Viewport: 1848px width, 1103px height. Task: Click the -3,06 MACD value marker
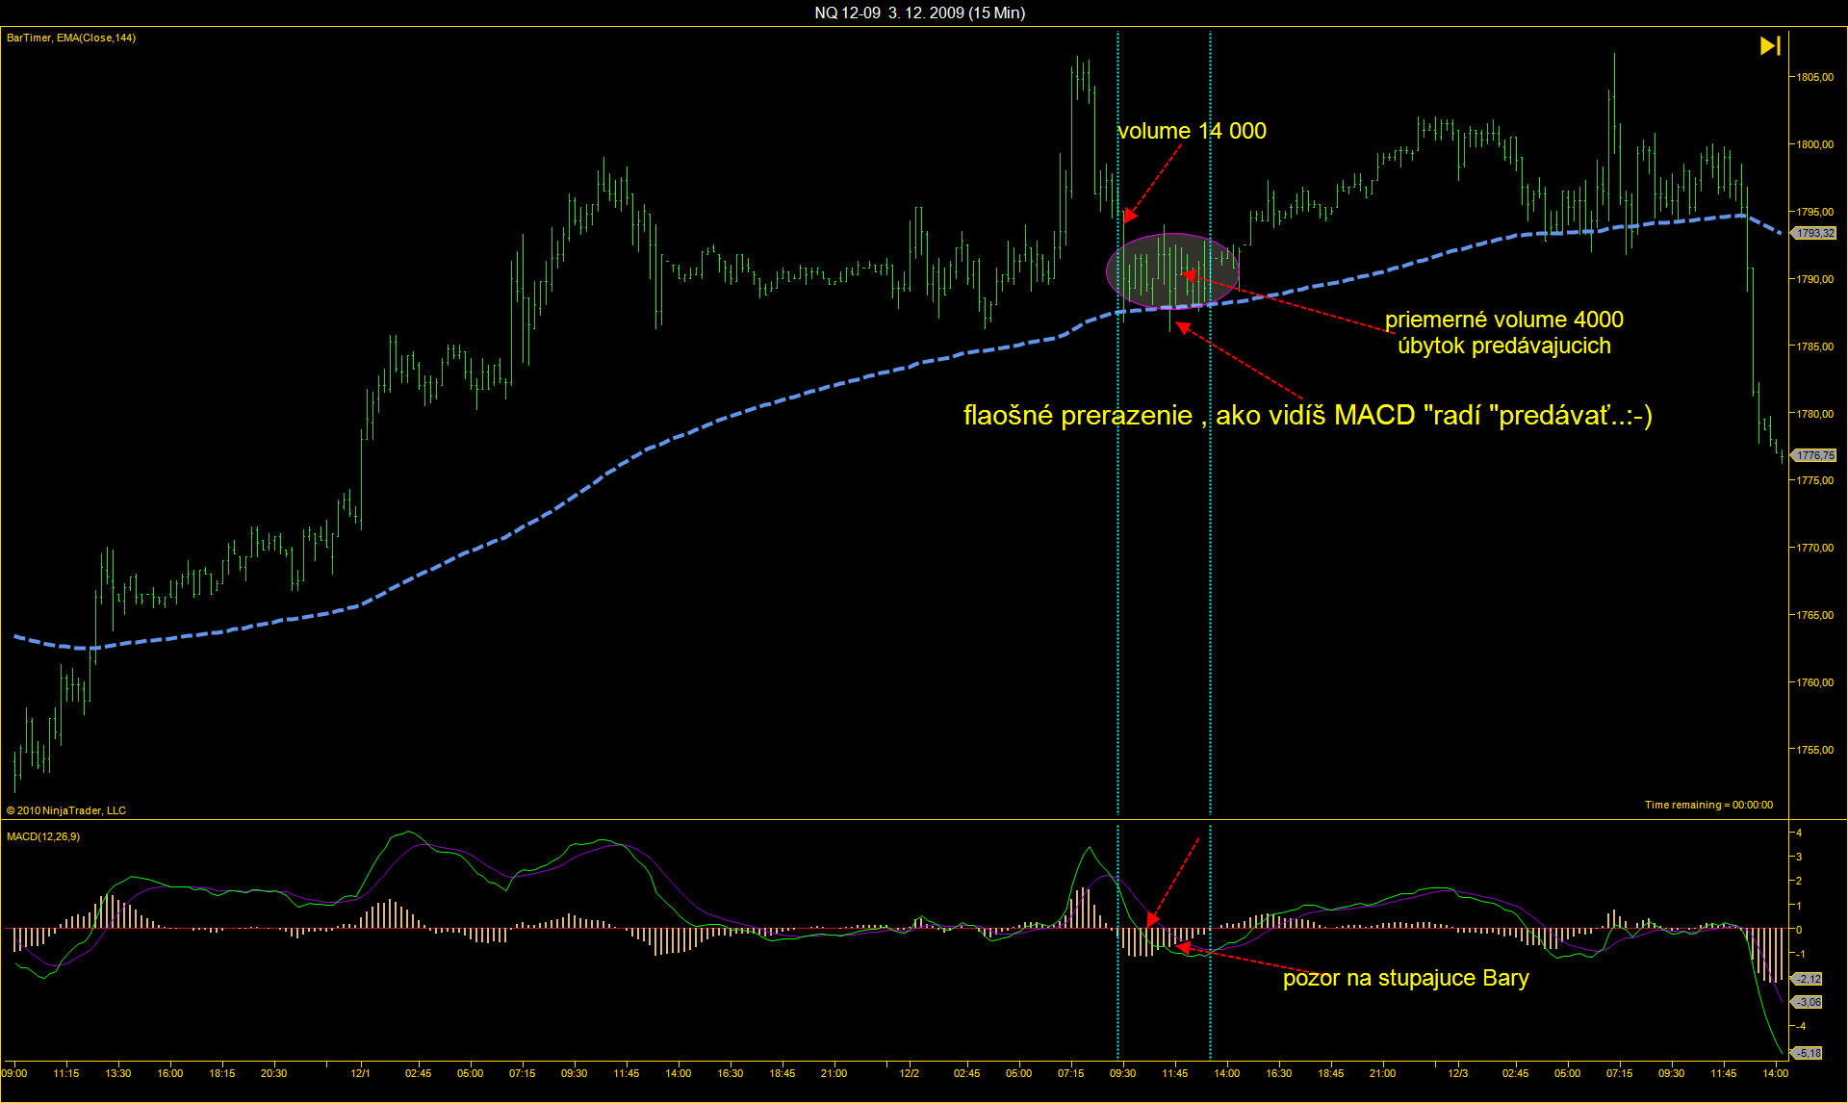tap(1809, 1002)
